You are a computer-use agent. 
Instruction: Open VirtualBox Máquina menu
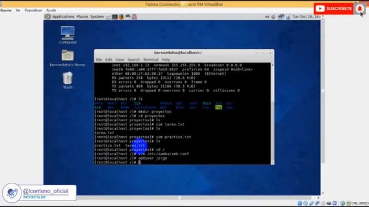[x=6, y=10]
